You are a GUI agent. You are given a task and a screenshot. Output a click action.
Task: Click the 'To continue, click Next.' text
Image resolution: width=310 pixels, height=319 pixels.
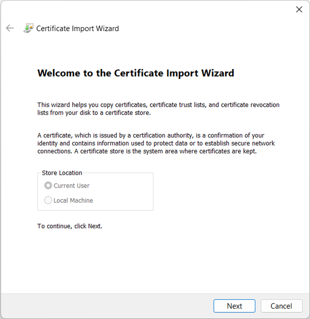click(x=70, y=226)
